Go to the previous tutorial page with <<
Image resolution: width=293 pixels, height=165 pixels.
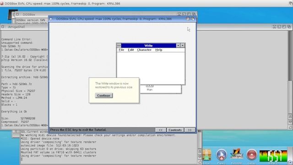(161, 130)
